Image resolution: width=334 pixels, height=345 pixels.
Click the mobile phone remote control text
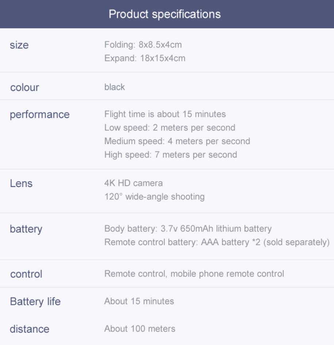tap(227, 274)
